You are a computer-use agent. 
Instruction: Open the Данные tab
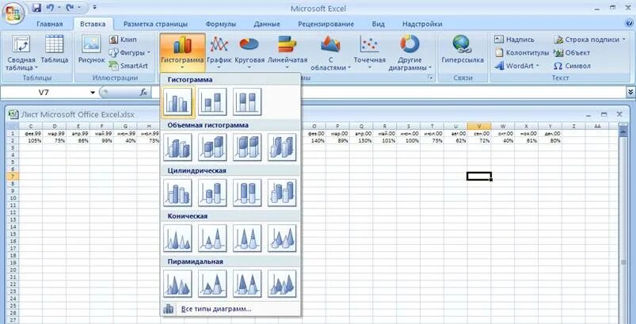click(267, 24)
